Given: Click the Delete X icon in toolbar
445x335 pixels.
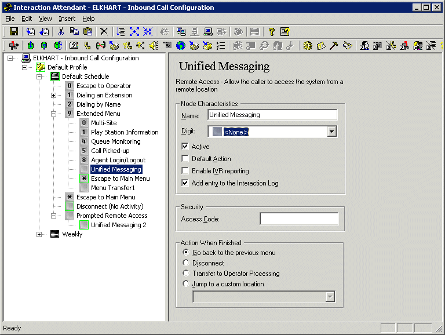Looking at the screenshot, I should pos(104,31).
